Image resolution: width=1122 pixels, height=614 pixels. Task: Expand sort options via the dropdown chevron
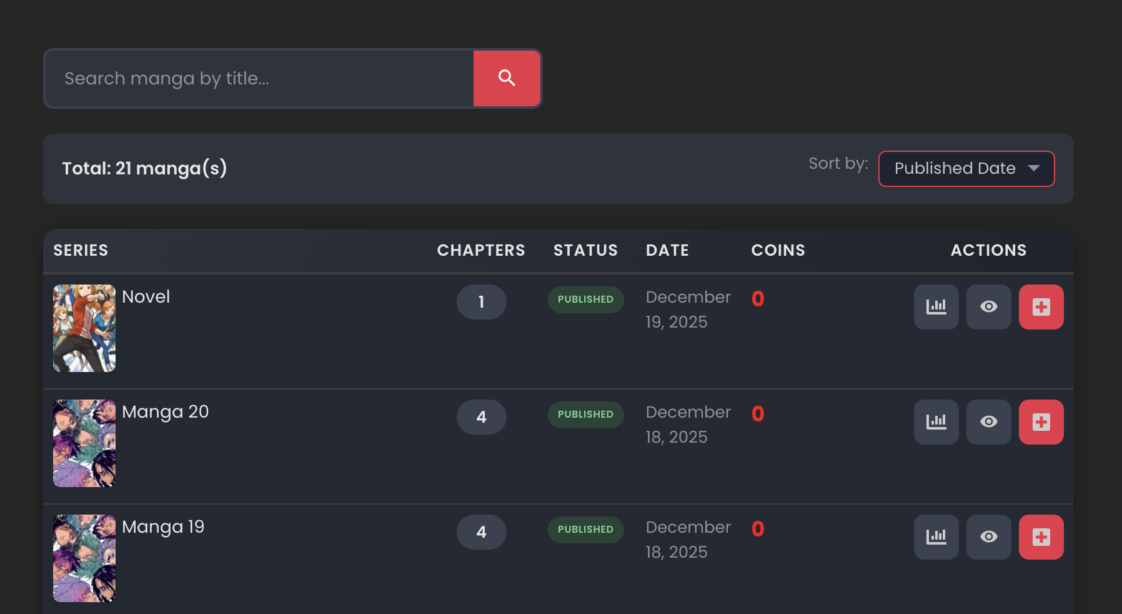click(1035, 168)
